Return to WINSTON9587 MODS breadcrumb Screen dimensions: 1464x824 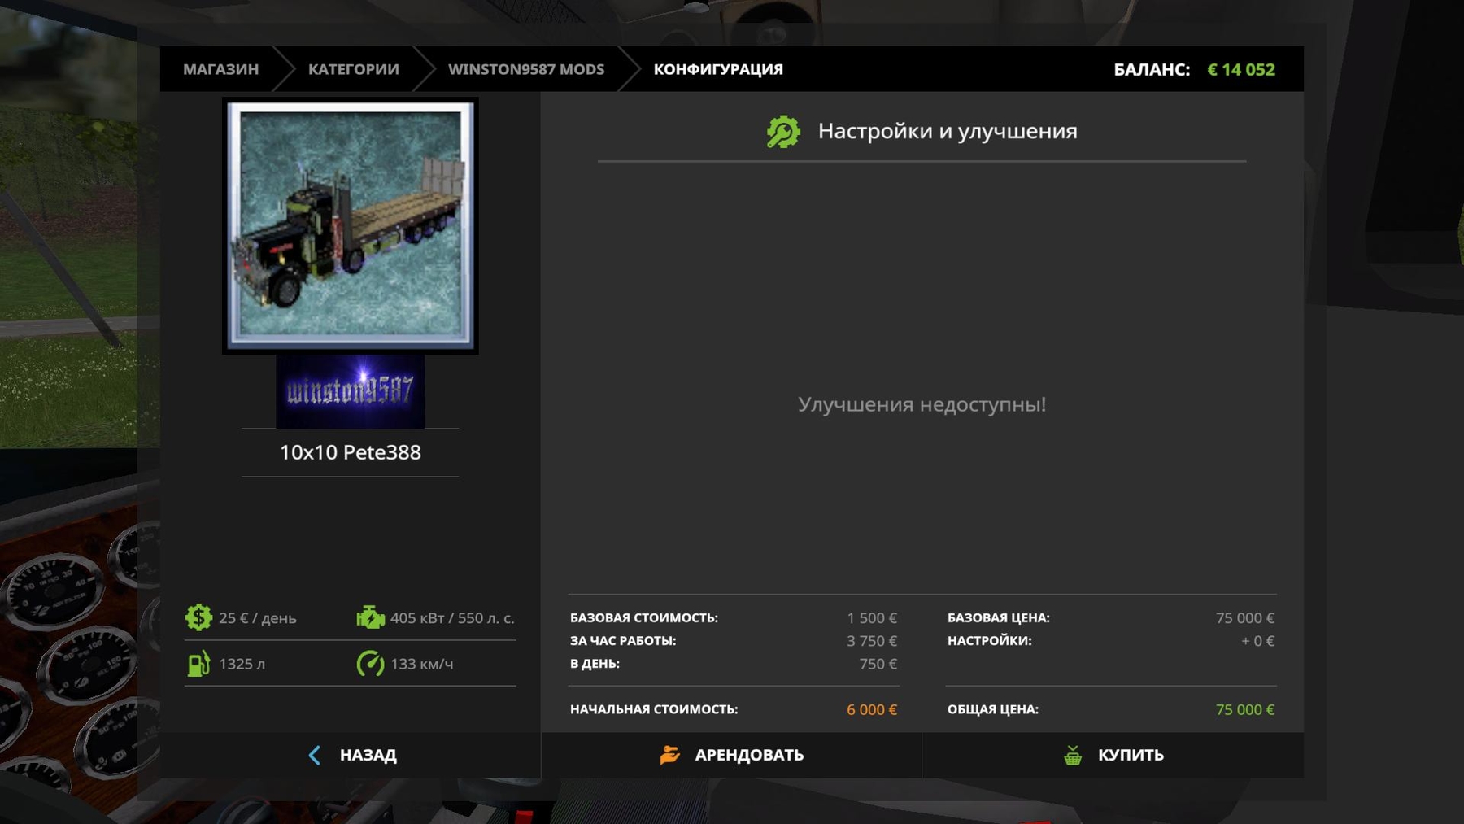[x=526, y=69]
